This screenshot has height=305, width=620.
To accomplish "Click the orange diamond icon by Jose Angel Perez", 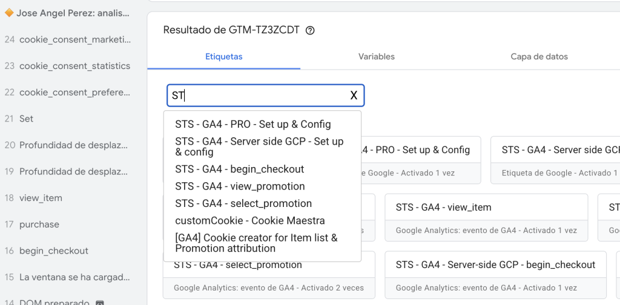I will [x=8, y=13].
